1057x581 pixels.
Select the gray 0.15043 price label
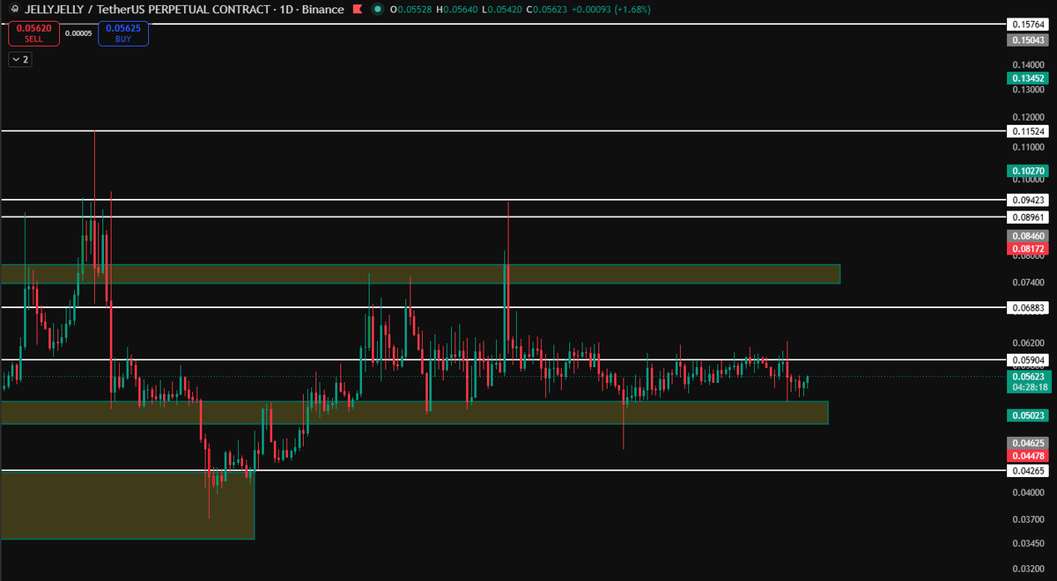(1028, 40)
